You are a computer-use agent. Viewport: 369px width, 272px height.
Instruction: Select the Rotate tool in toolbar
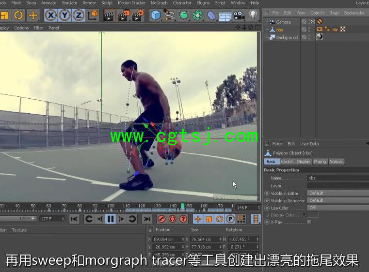pyautogui.click(x=18, y=15)
